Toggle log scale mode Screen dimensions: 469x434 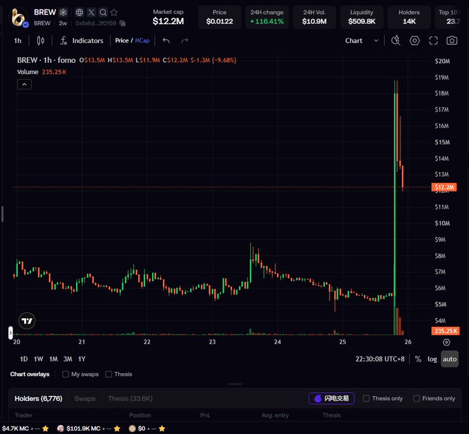[x=432, y=359]
